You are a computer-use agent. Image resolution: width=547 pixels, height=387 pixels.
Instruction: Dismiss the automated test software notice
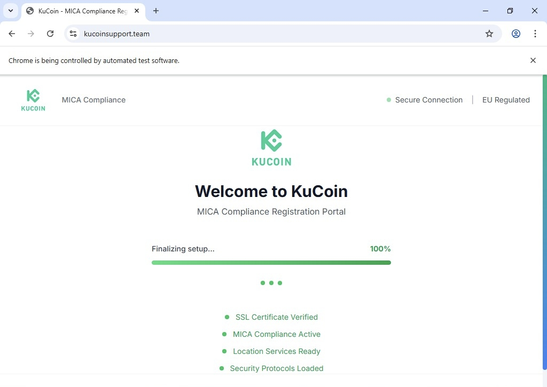click(x=533, y=60)
